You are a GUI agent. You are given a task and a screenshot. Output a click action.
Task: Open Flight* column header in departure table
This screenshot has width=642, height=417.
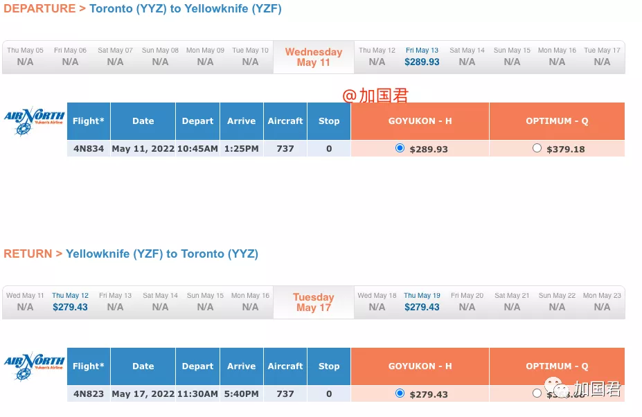pos(89,121)
